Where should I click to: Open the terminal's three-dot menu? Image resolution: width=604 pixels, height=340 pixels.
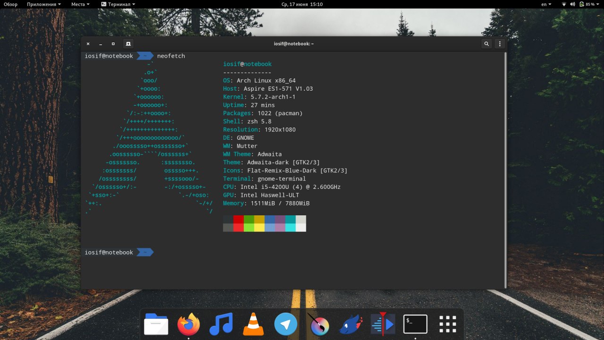point(500,44)
